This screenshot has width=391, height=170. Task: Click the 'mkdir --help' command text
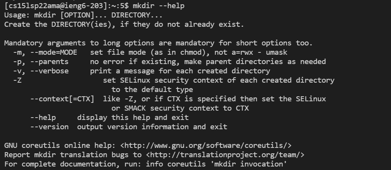pyautogui.click(x=158, y=6)
